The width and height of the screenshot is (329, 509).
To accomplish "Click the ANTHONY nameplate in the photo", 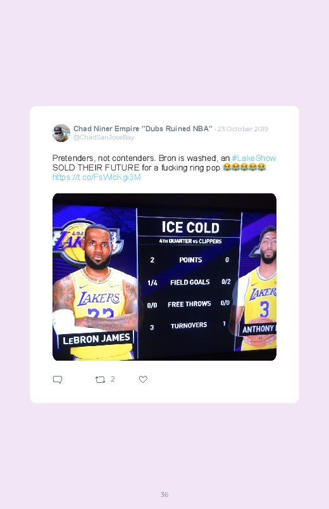I will tap(258, 329).
